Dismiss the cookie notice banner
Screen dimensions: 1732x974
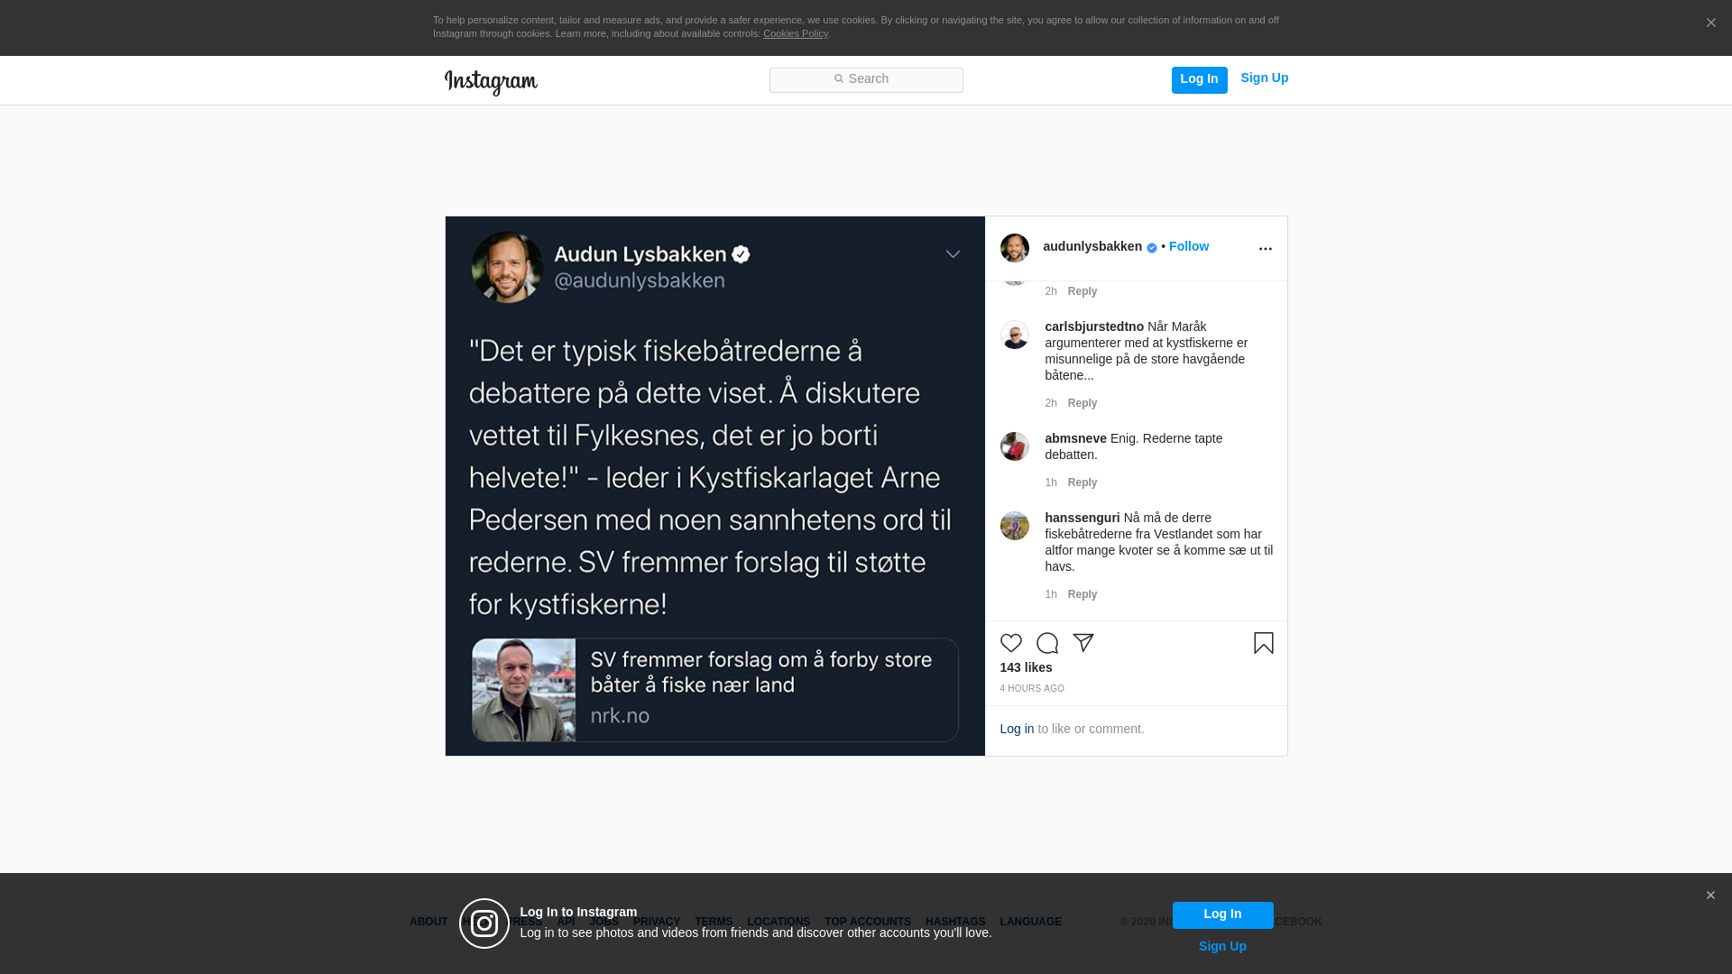[1710, 23]
